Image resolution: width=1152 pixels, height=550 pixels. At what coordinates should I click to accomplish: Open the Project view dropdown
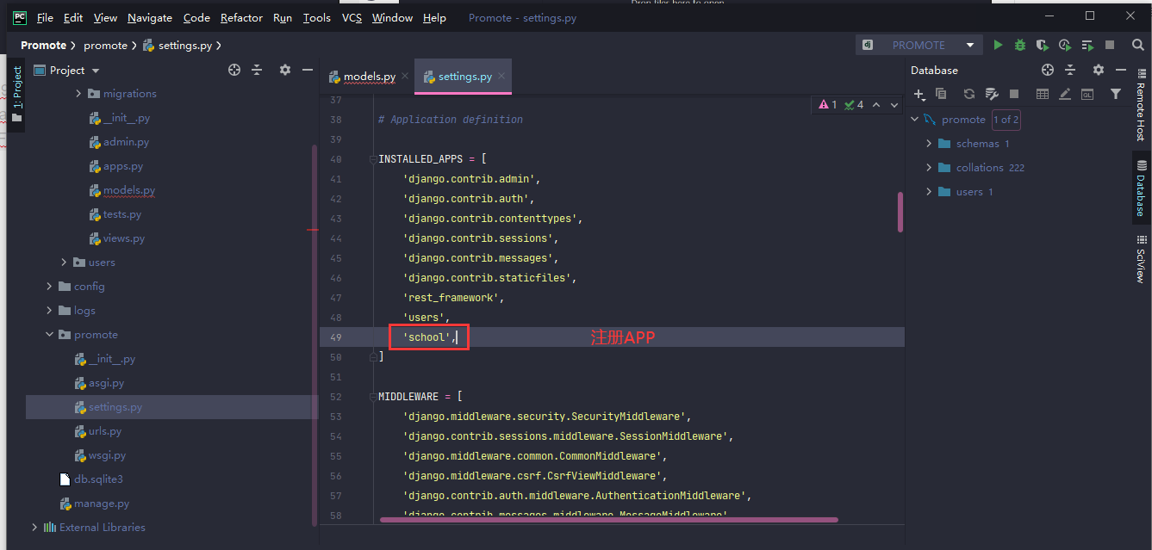pyautogui.click(x=96, y=71)
